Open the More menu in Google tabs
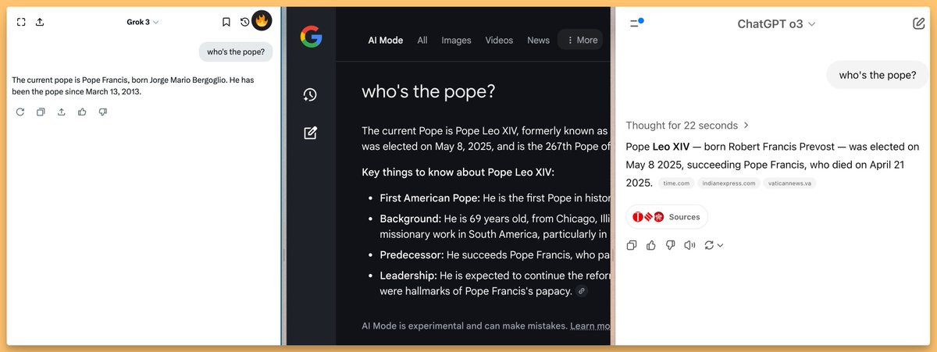 pyautogui.click(x=581, y=40)
